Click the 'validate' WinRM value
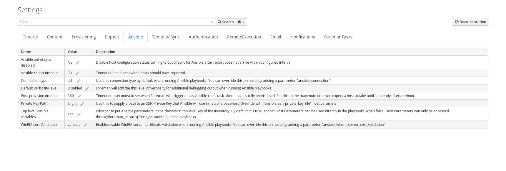Viewport: 506px width, 171px height. pyautogui.click(x=74, y=125)
